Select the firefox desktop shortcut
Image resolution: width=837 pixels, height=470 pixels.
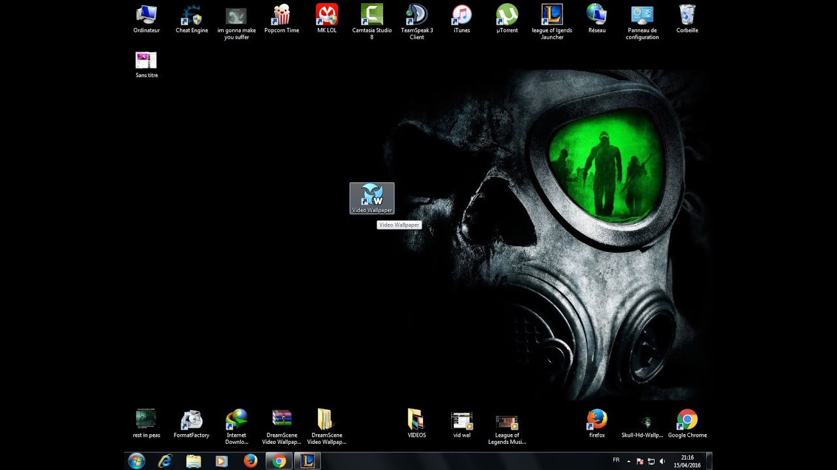tap(597, 424)
